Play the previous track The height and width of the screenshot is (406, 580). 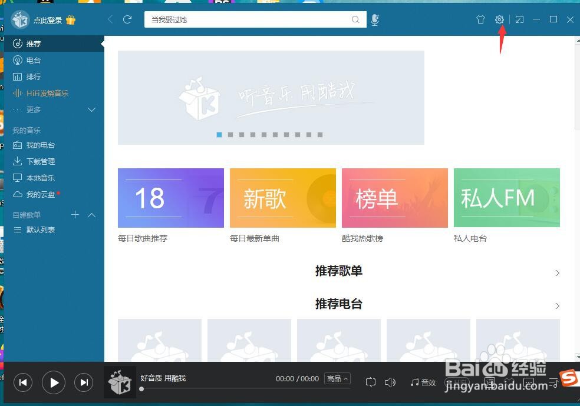(23, 382)
